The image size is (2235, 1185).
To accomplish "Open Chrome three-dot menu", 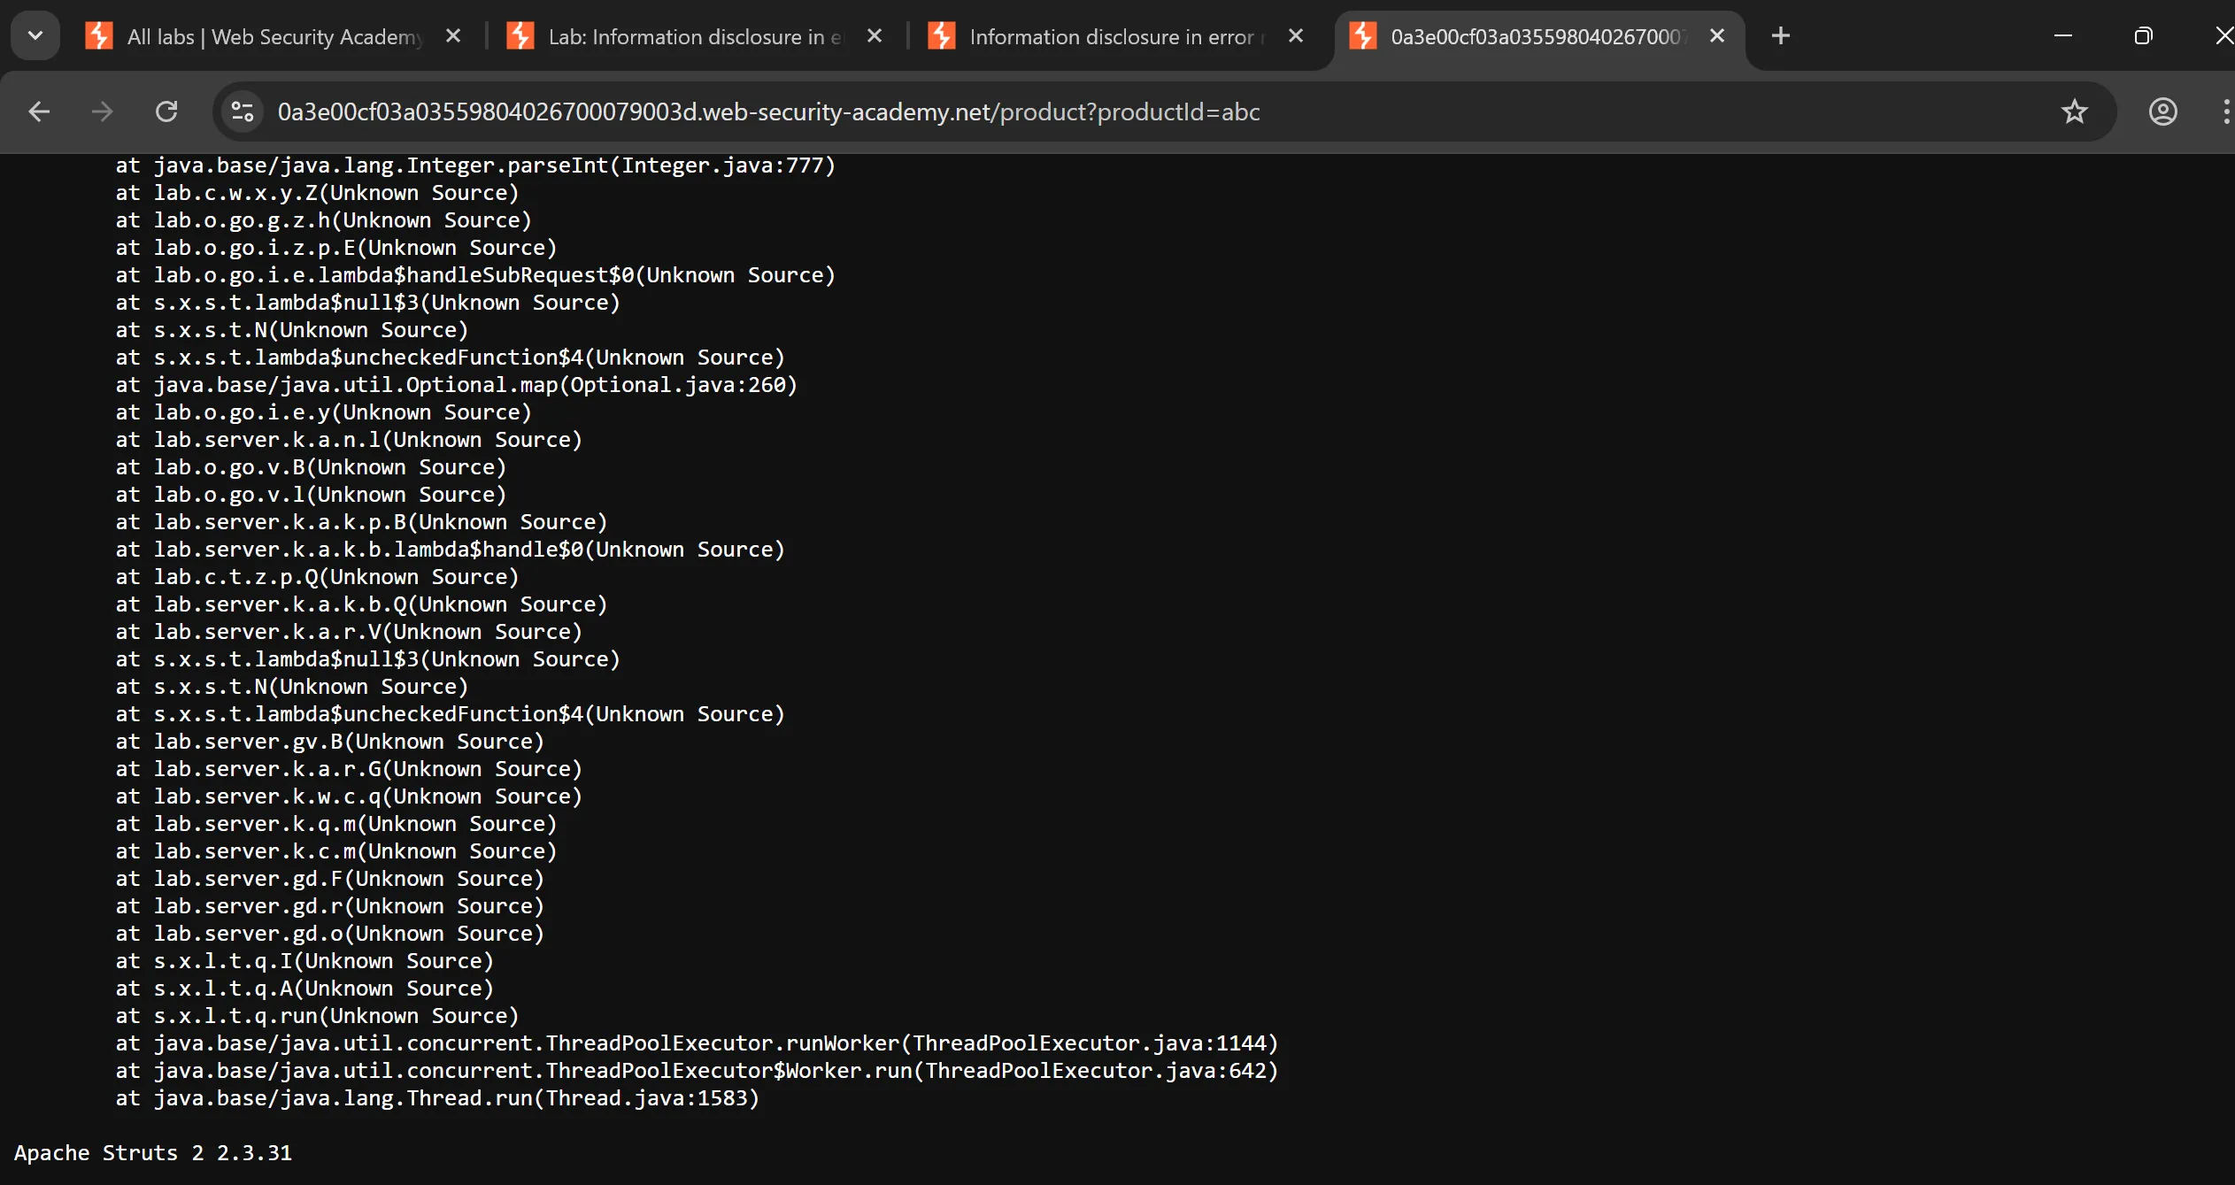I will 2224,112.
